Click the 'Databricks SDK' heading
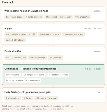 tap(13, 51)
